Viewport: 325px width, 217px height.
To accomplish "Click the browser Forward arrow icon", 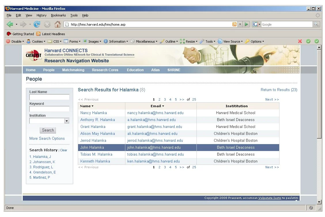I will (23, 24).
